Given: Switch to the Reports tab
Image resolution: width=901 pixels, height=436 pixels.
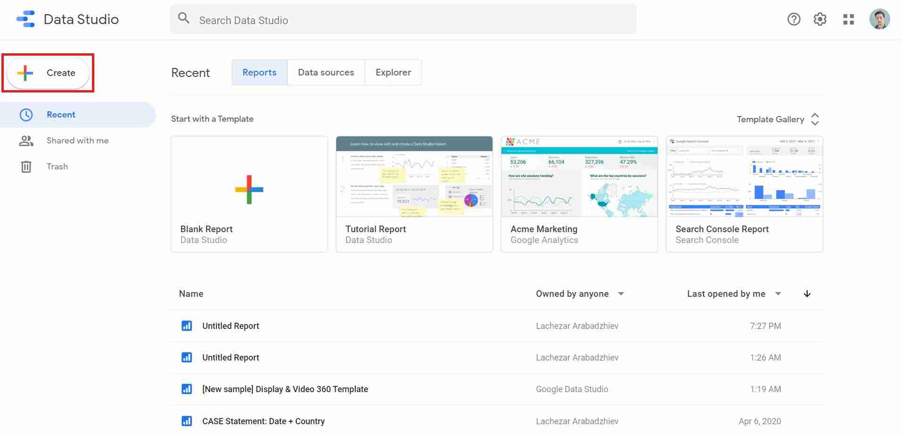Looking at the screenshot, I should [x=259, y=72].
